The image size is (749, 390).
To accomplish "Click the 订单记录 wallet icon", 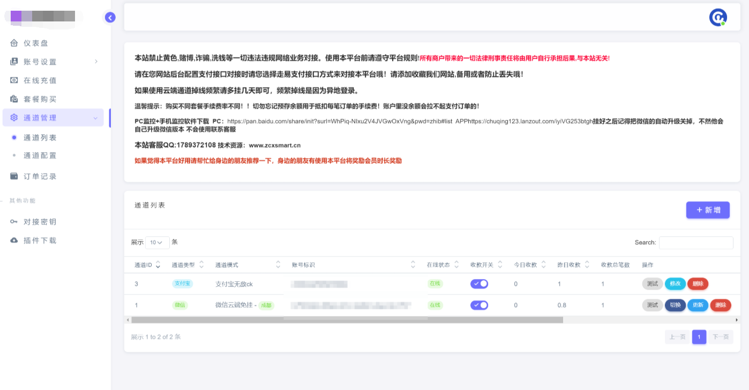I will (14, 176).
